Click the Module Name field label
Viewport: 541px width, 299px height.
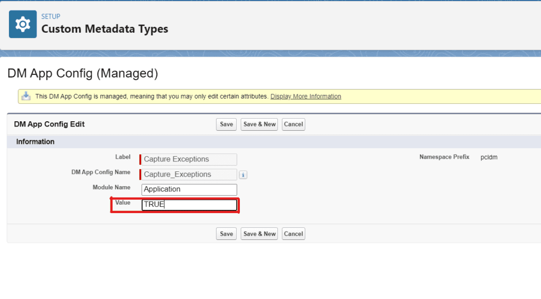[x=111, y=187]
